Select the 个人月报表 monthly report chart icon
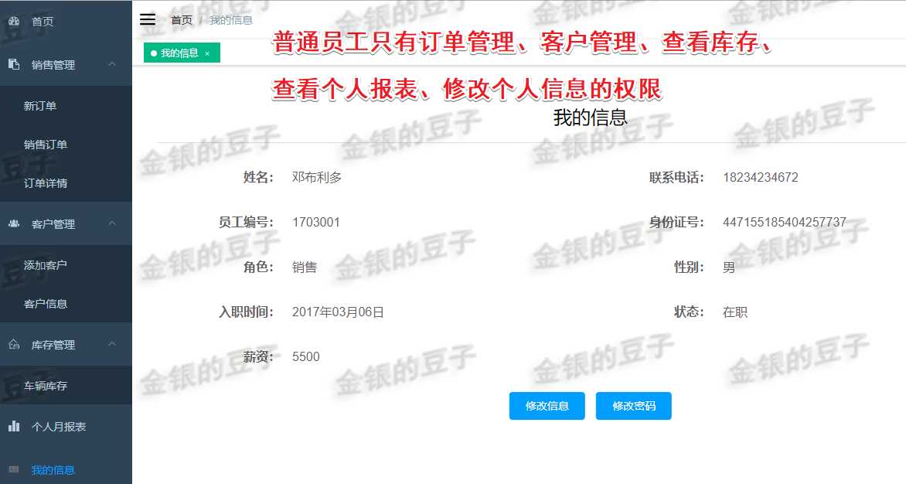The image size is (906, 484). [15, 426]
